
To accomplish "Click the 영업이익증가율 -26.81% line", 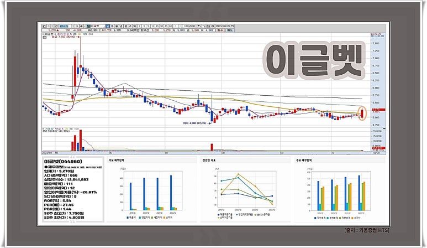I will tap(70, 192).
